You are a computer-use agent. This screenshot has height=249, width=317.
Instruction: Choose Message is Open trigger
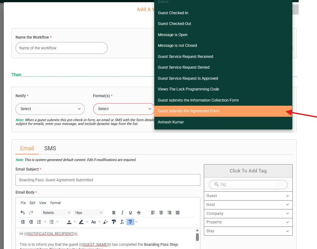[x=223, y=35]
